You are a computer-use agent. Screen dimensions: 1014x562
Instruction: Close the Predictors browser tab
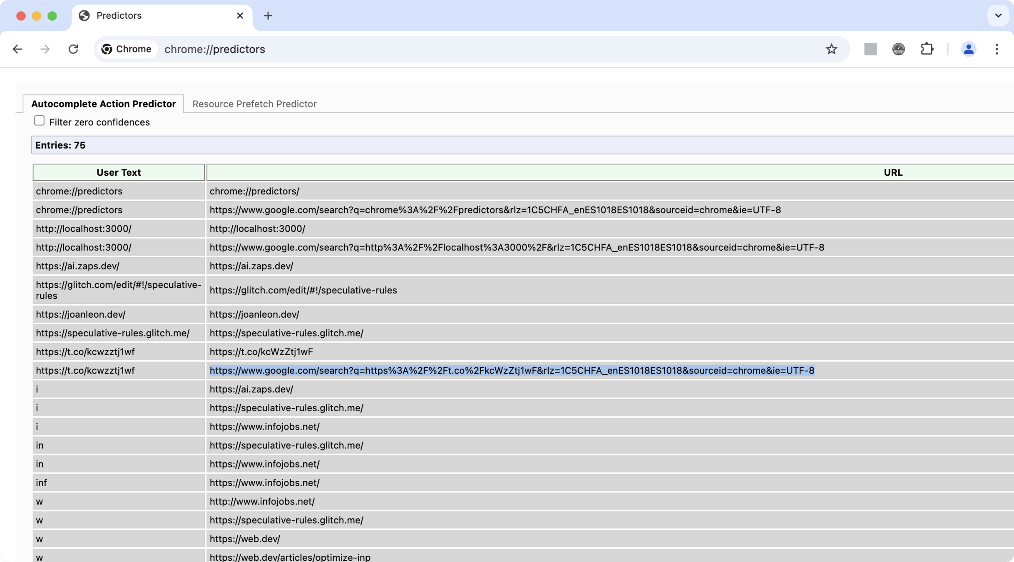click(x=240, y=16)
